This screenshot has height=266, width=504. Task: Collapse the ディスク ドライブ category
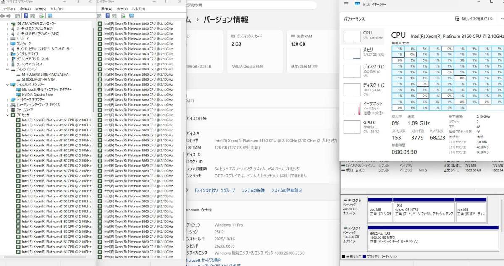[8, 69]
